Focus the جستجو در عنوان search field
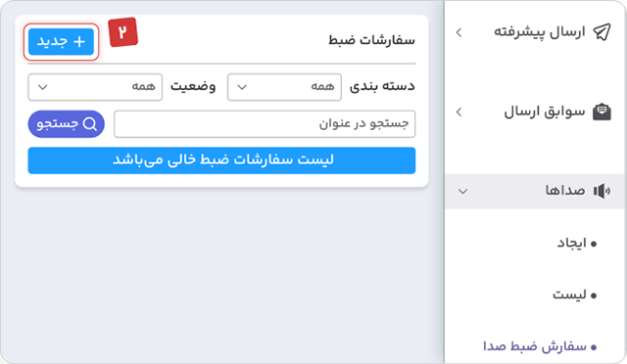This screenshot has height=364, width=627. coord(265,124)
